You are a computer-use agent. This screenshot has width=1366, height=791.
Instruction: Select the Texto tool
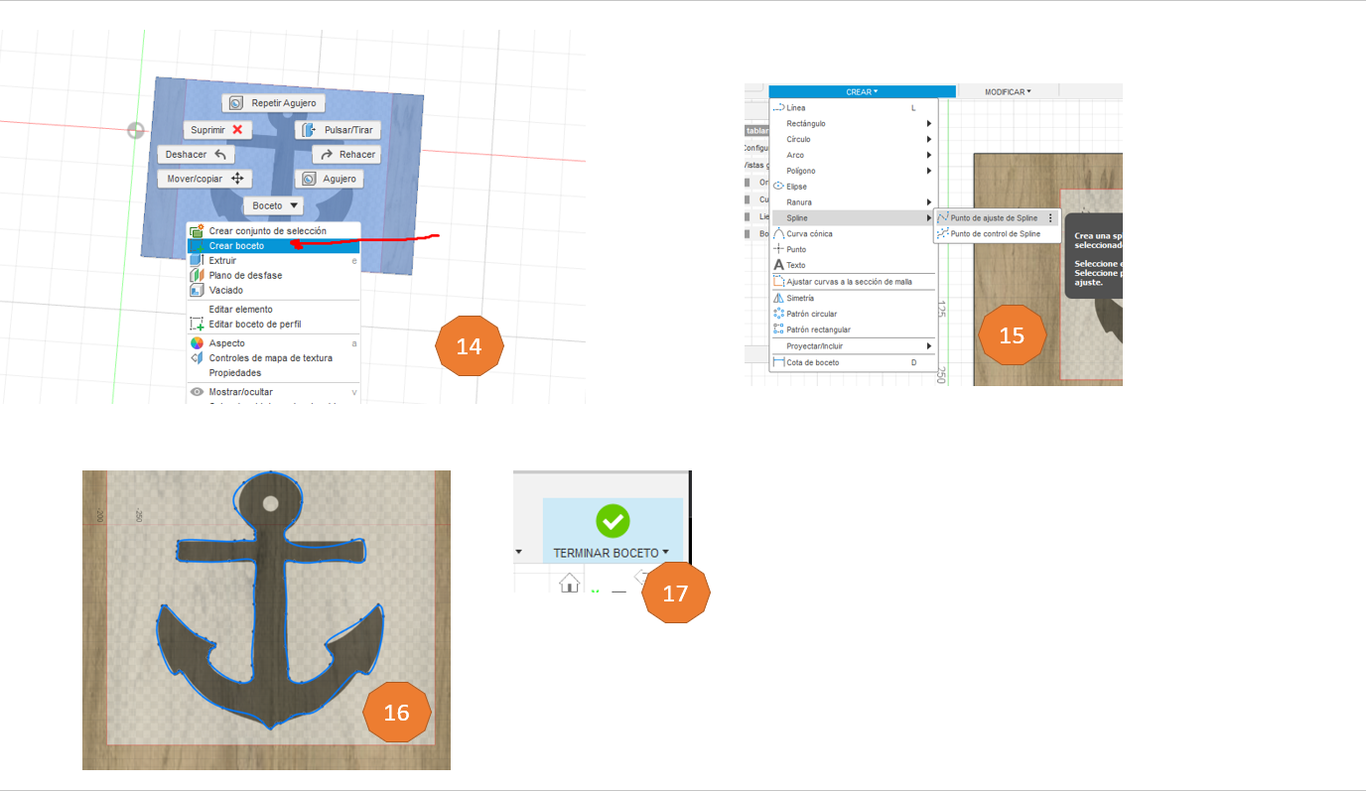[x=853, y=266]
